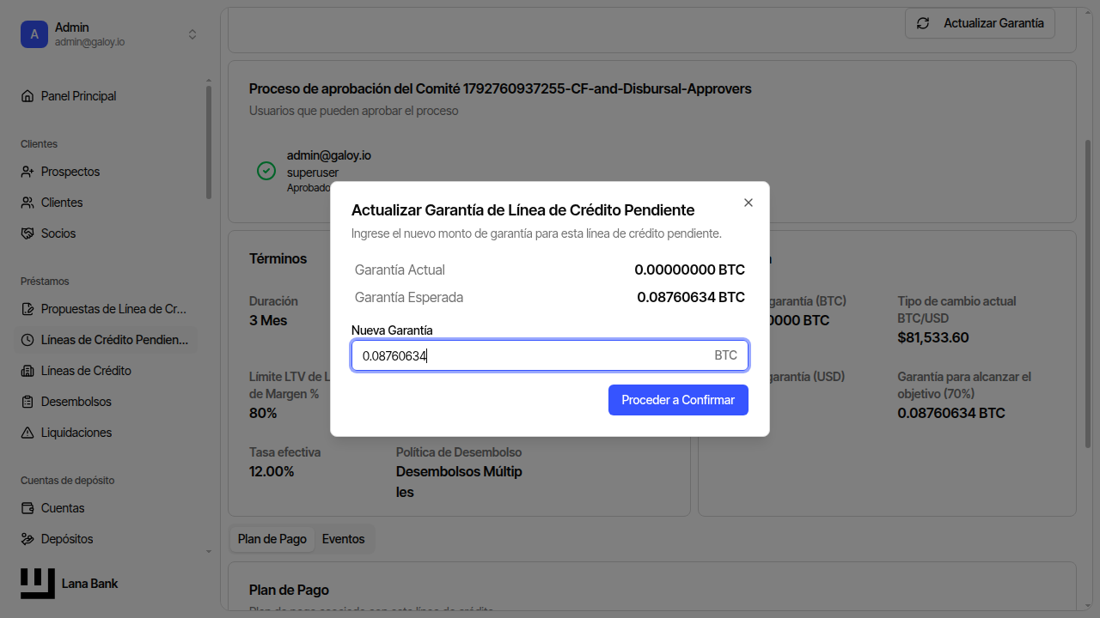Screen dimensions: 1100x618
Task: Click the Depósitos hand-coins icon
Action: pos(27,539)
